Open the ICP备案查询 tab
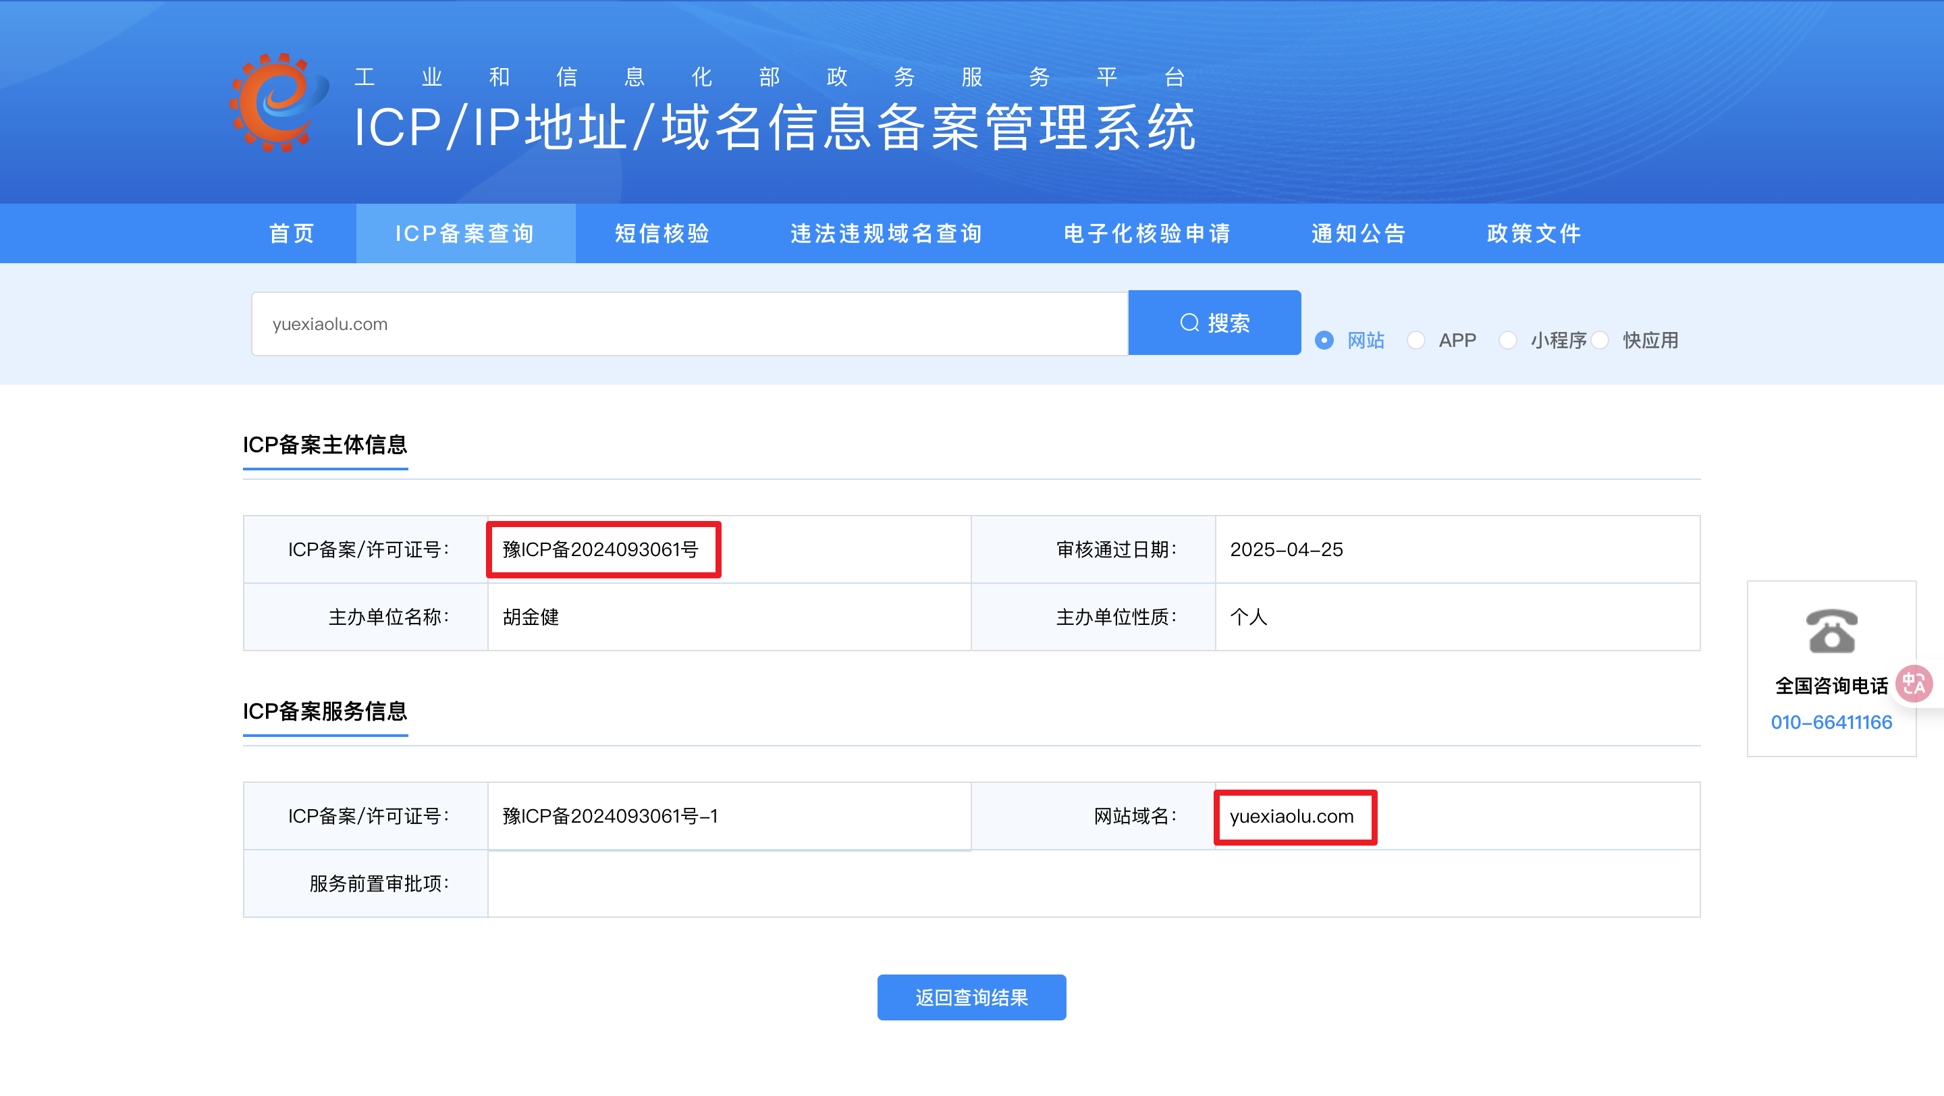Screen dimensions: 1944x1096 point(465,233)
